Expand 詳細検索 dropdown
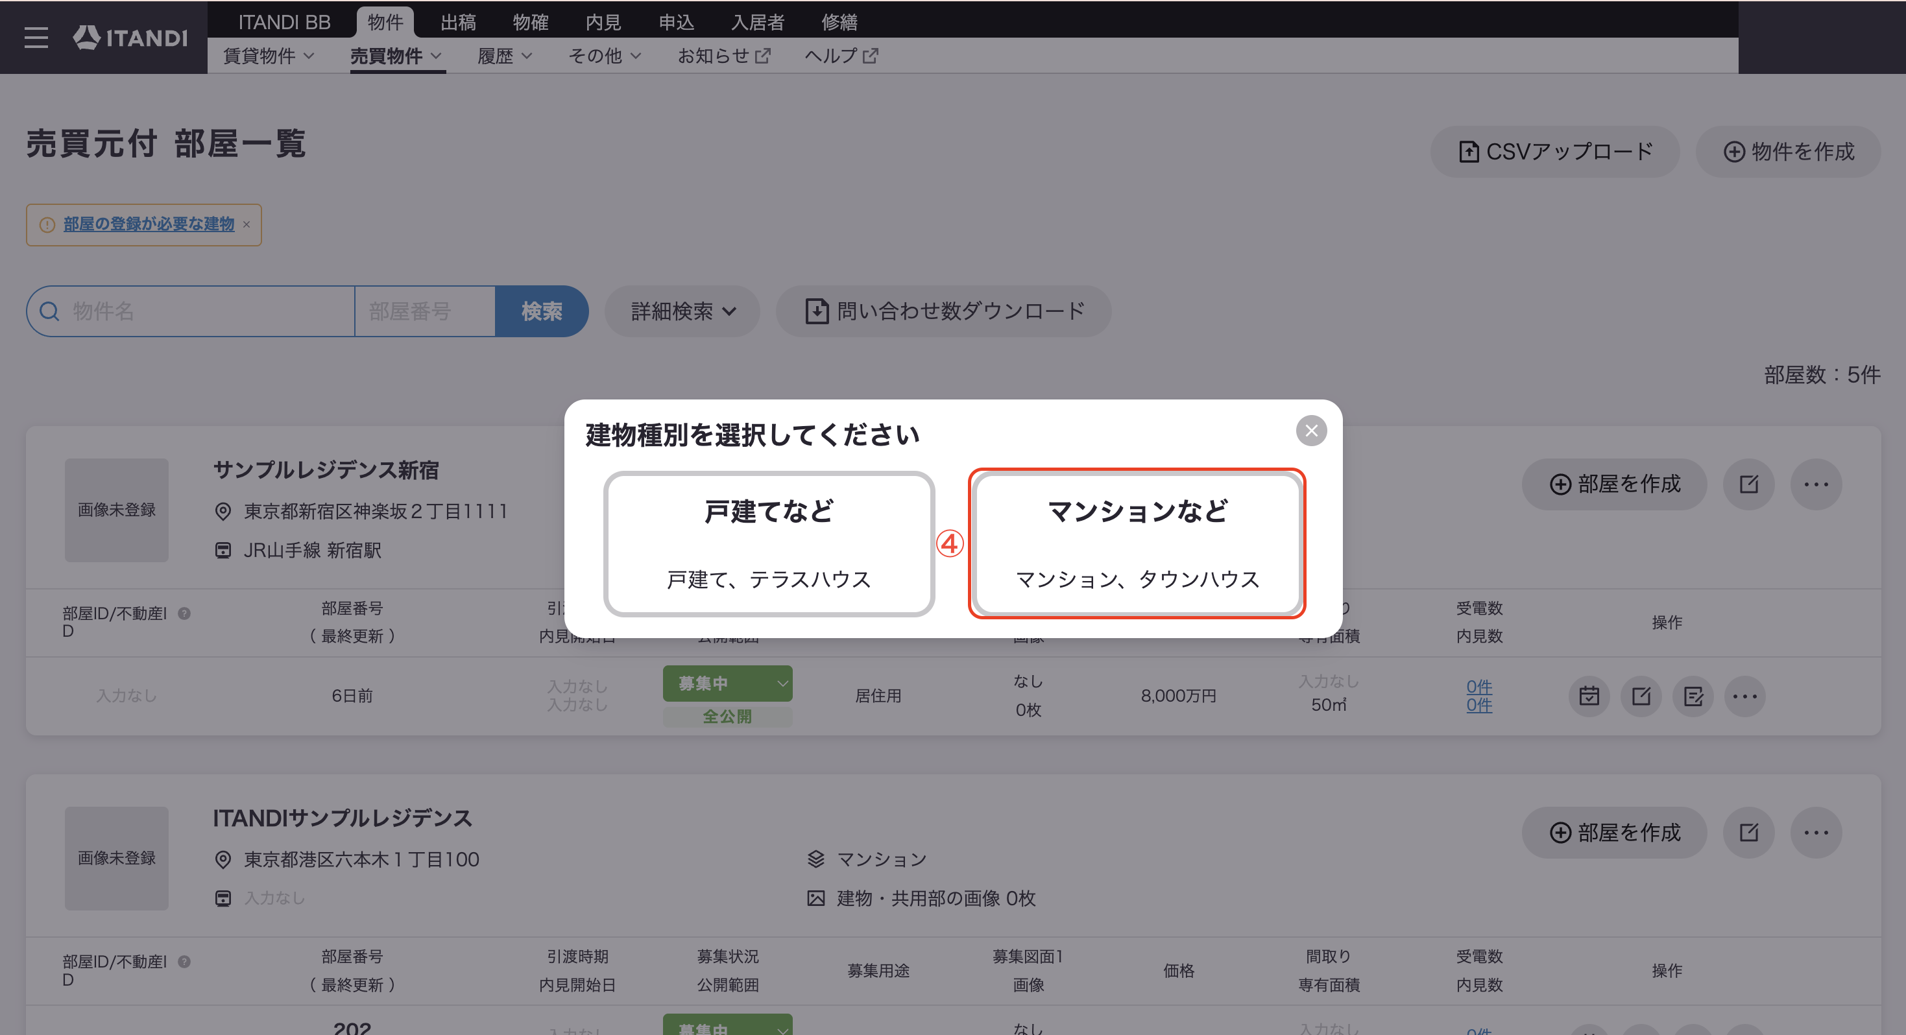Viewport: 1906px width, 1035px height. (682, 311)
